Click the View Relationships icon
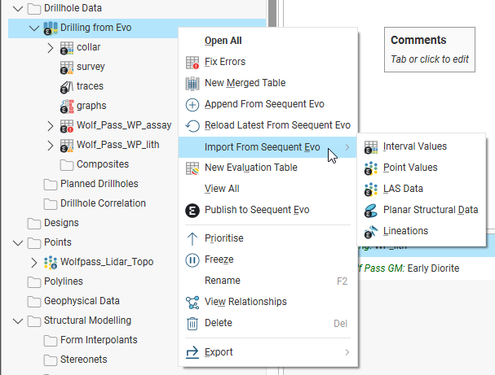Screen dimensions: 495x375 (x=192, y=302)
